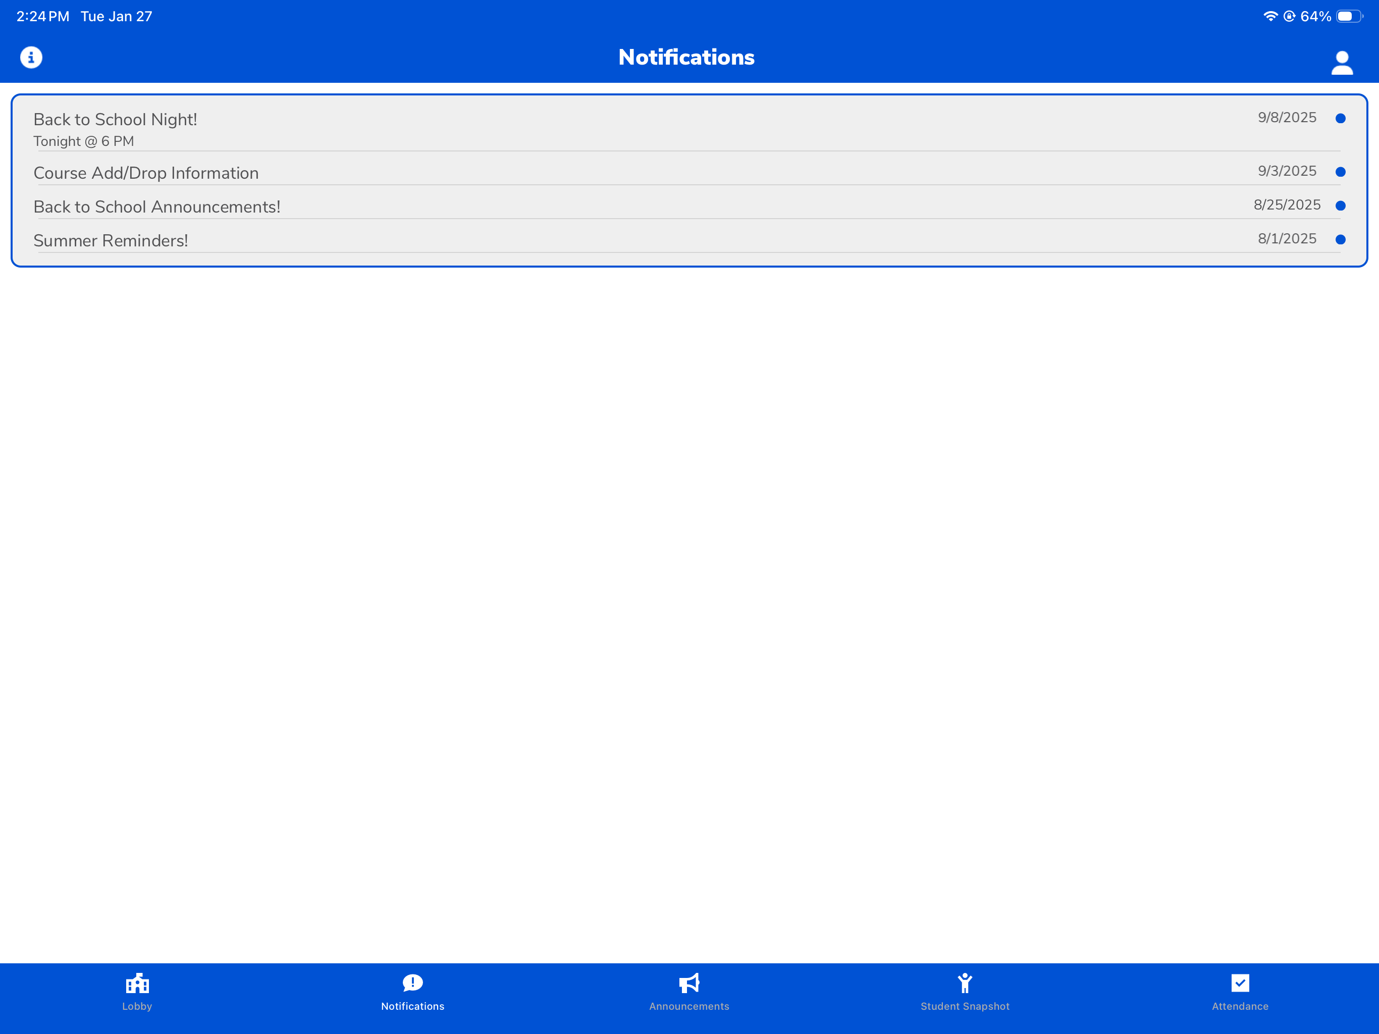The width and height of the screenshot is (1379, 1034).
Task: Tap the Wi-Fi status icon
Action: click(x=1270, y=16)
